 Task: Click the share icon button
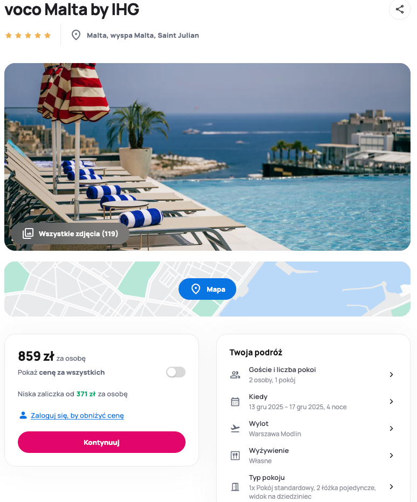coord(399,9)
